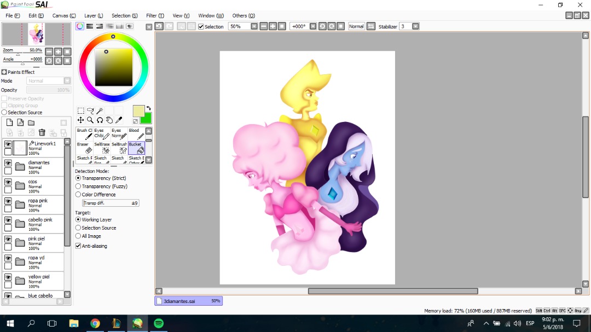Zoom in using navigator plus button
This screenshot has height=332, width=591.
[58, 51]
